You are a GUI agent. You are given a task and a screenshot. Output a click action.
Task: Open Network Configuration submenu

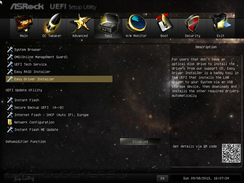(x=34, y=122)
